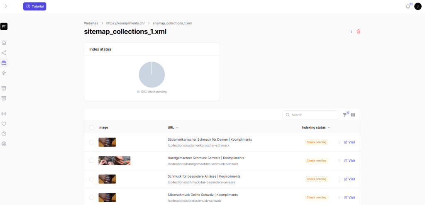Check the Südamerikanischer Schmuck row checkbox
425x205 pixels.
91,142
